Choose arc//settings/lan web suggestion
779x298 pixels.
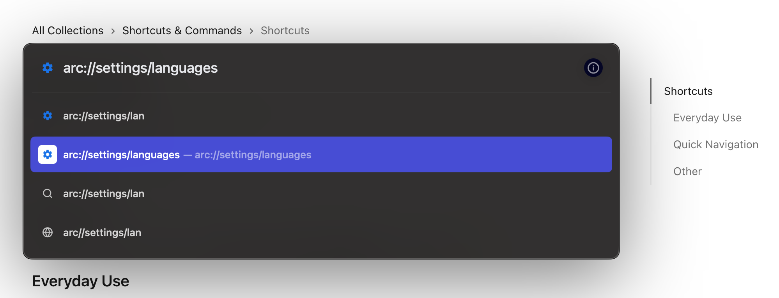321,232
